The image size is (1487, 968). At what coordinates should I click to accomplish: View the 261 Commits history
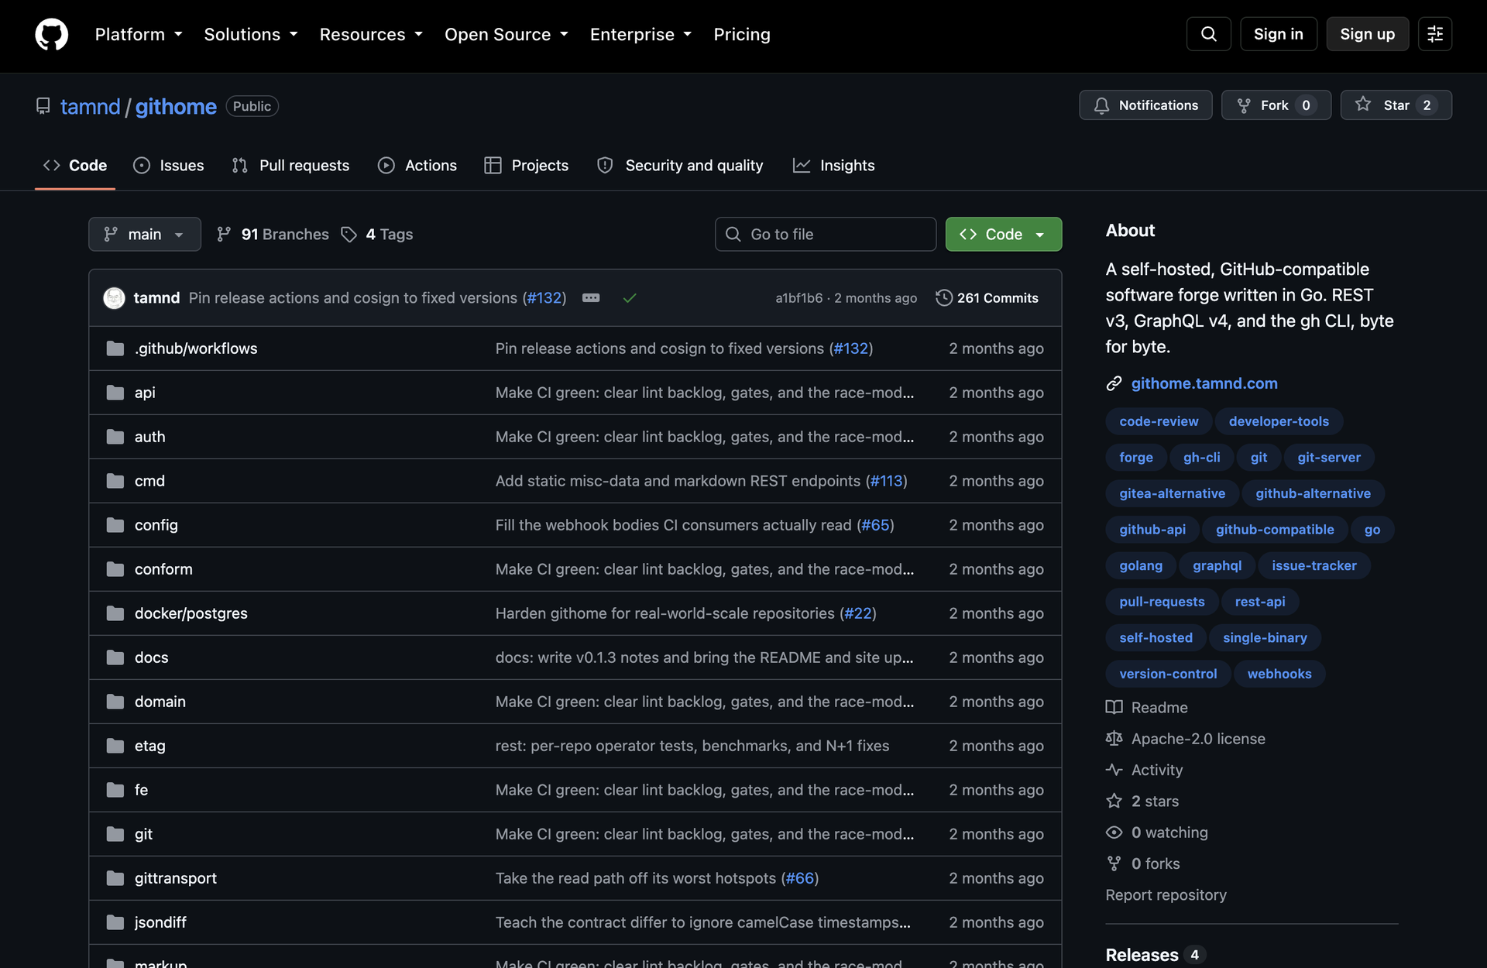987,298
